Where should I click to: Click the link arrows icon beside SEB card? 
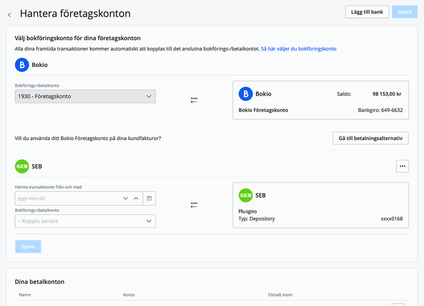click(x=194, y=205)
